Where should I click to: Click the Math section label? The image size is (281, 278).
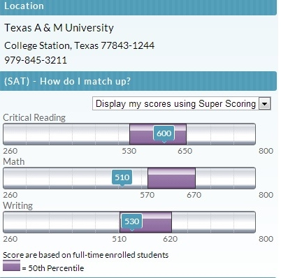(x=14, y=161)
